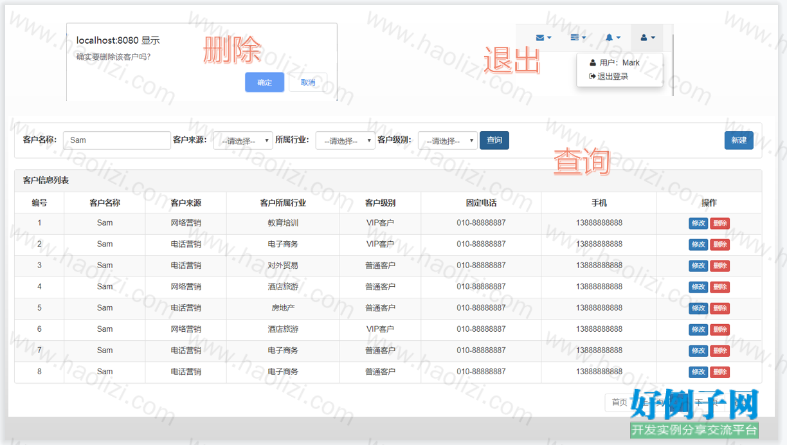Viewport: 787px width, 445px height.
Task: Edit customer row 1 via 修改
Action: coord(698,224)
